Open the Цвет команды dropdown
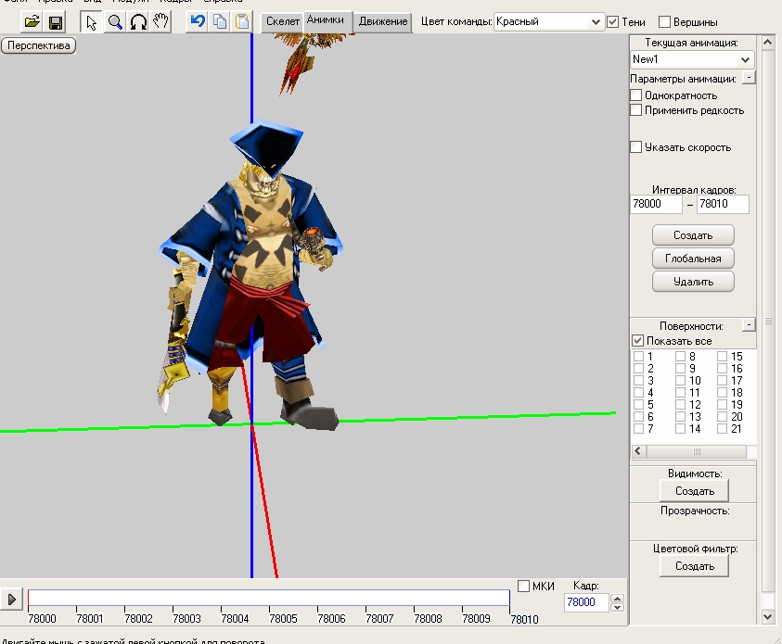This screenshot has height=644, width=782. click(596, 21)
